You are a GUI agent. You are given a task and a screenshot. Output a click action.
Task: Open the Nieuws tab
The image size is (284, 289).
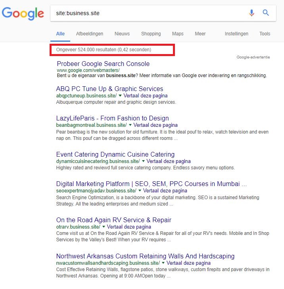click(x=122, y=34)
